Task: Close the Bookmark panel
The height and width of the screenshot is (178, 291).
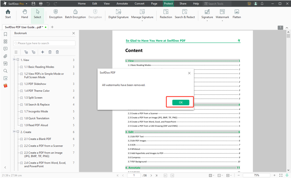Action: pyautogui.click(x=74, y=33)
